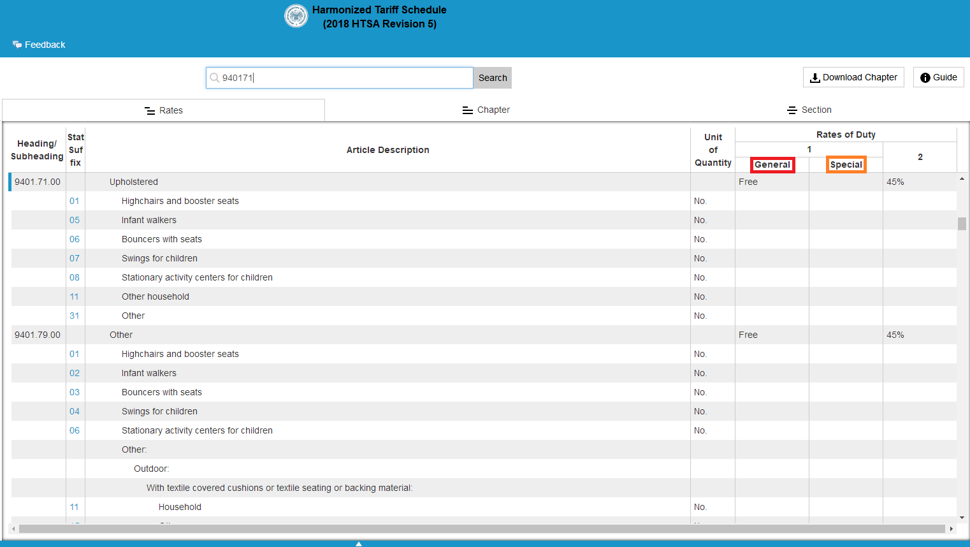This screenshot has height=547, width=970.
Task: Open suffix 06 link beside Bouncers with seats
Action: (75, 239)
